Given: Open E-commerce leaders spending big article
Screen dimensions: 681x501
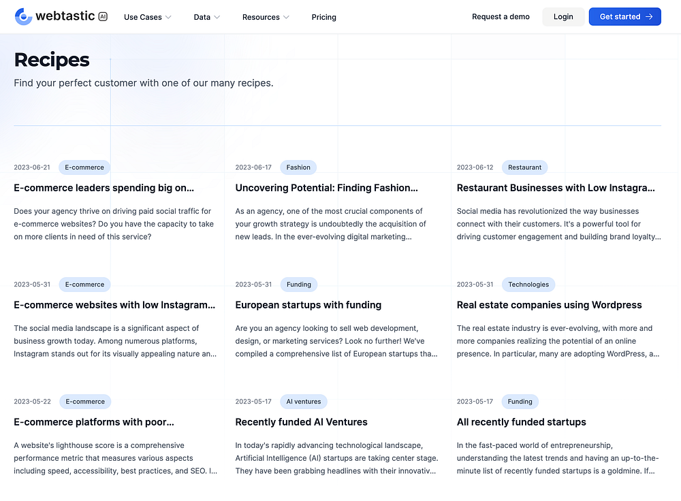Looking at the screenshot, I should [104, 188].
